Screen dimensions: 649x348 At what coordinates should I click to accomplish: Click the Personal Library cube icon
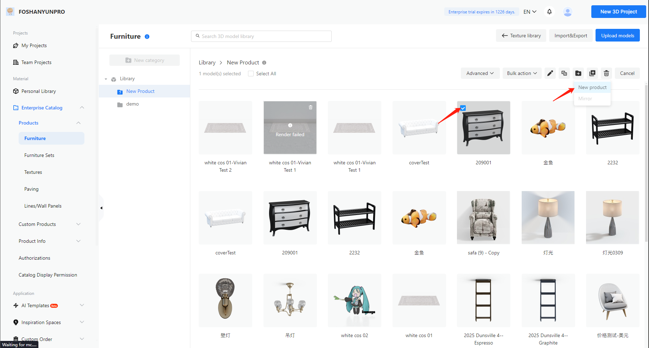[16, 91]
